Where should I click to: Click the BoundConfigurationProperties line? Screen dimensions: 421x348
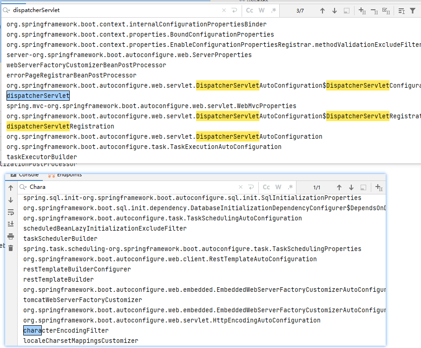[x=140, y=35]
